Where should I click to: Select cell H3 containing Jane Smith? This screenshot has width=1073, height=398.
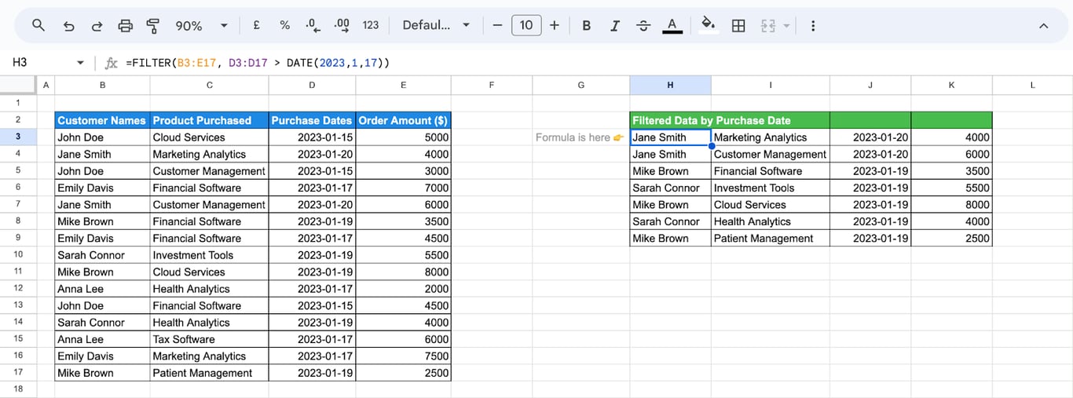click(670, 137)
